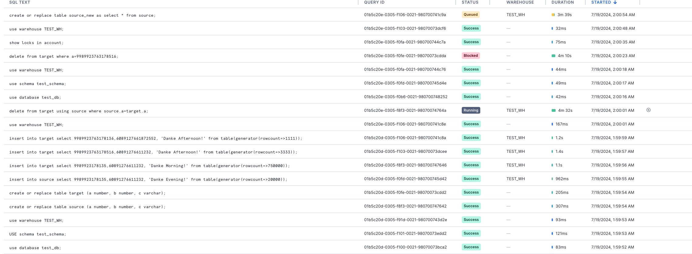Sort by the DURATION column header
The image size is (692, 254).
563,2
